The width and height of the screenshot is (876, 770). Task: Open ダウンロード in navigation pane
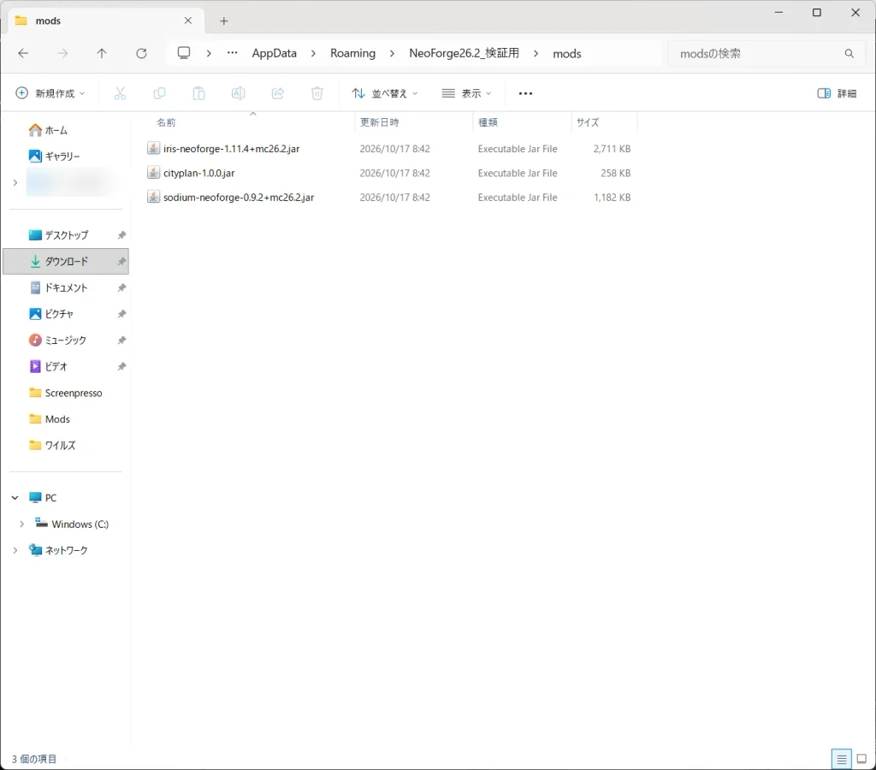point(66,262)
